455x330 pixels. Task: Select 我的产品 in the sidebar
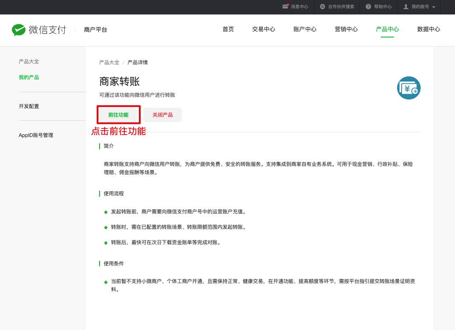coord(29,77)
